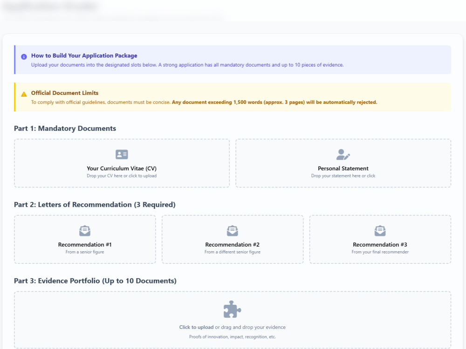466x349 pixels.
Task: Click 'Drop your statement here or click' text
Action: click(x=343, y=176)
